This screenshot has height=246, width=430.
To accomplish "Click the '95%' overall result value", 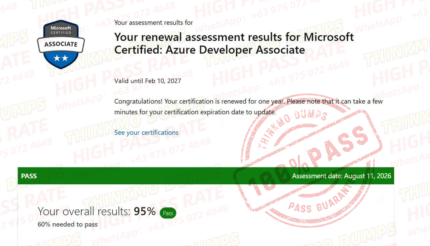I will pos(145,211).
